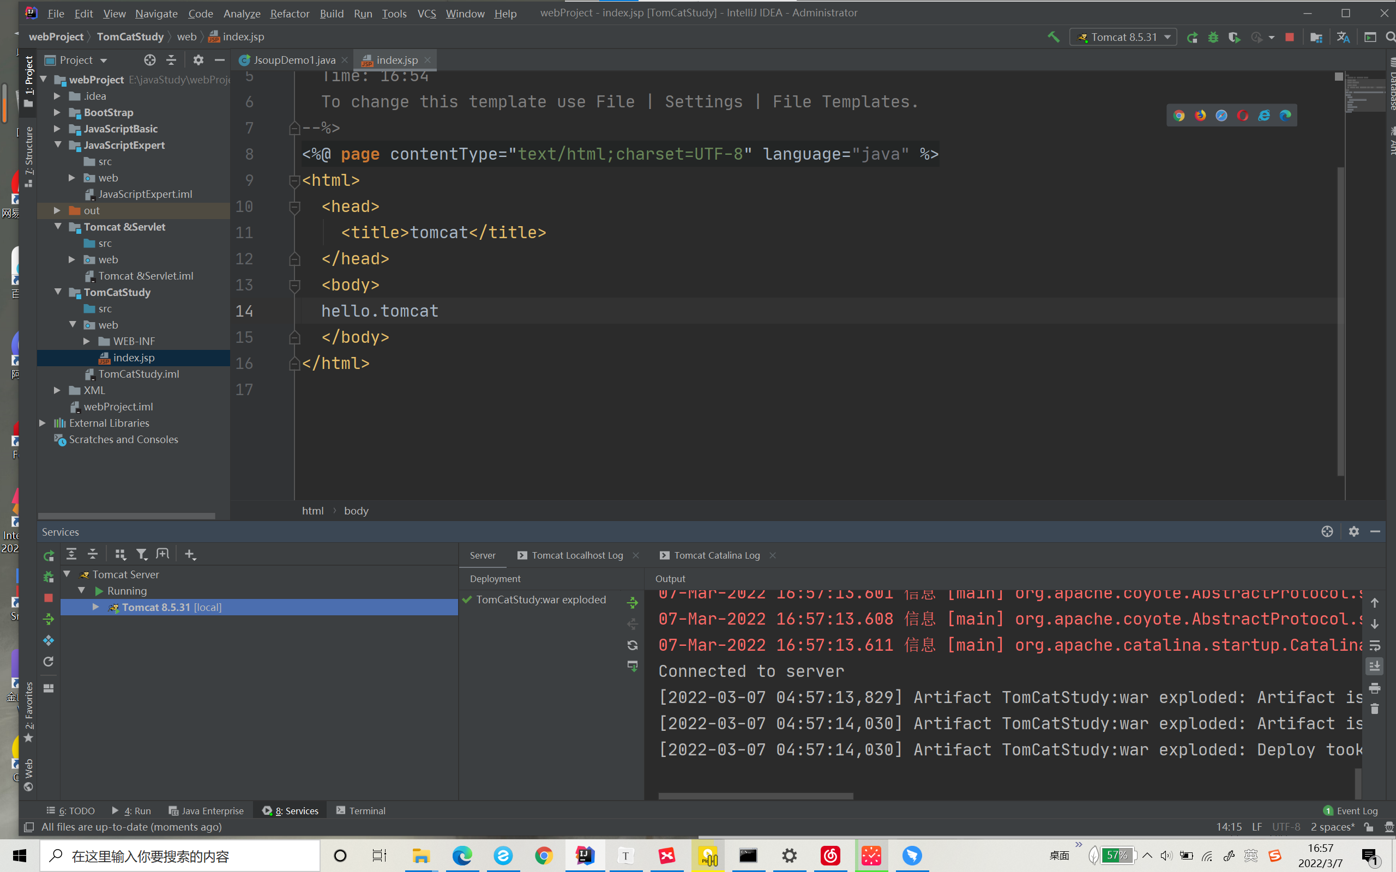The height and width of the screenshot is (872, 1396).
Task: Open the Project view dropdown
Action: [x=76, y=60]
